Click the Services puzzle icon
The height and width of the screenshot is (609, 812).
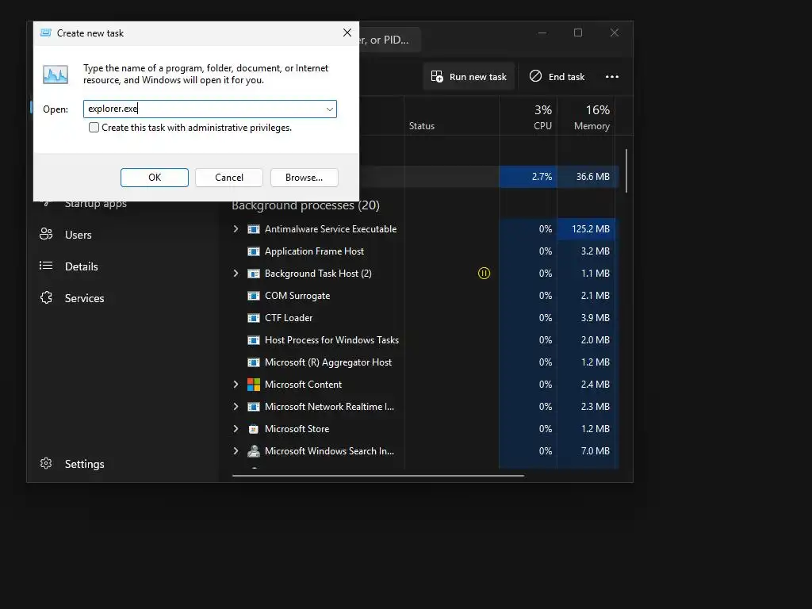[x=46, y=297]
